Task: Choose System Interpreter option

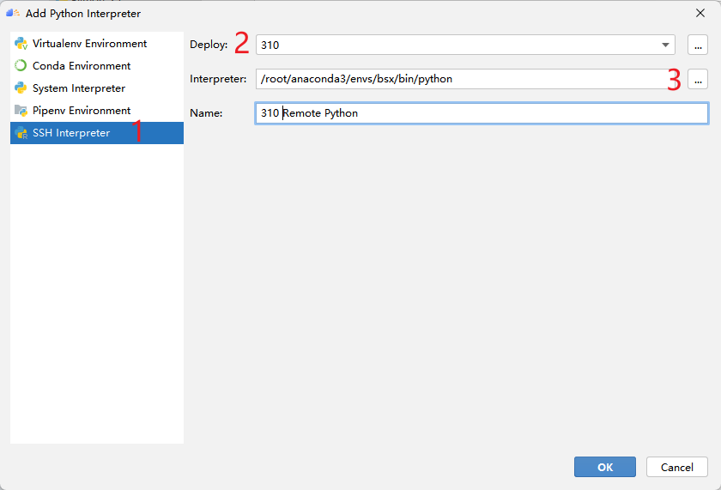Action: click(x=96, y=88)
